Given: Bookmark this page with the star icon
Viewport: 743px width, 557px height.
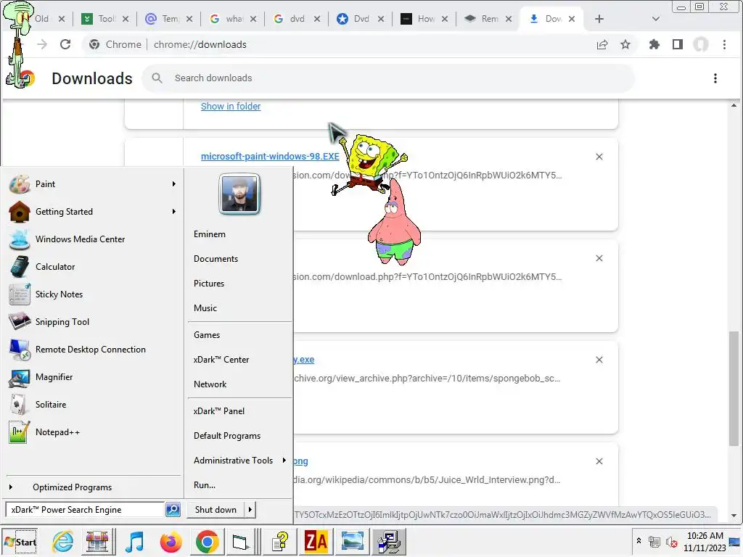Looking at the screenshot, I should coord(625,44).
